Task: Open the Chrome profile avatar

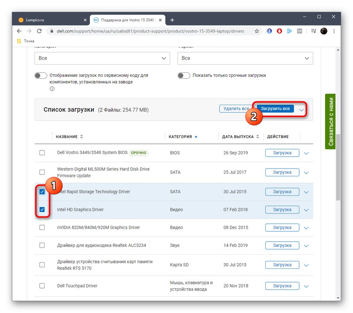Action: point(324,31)
